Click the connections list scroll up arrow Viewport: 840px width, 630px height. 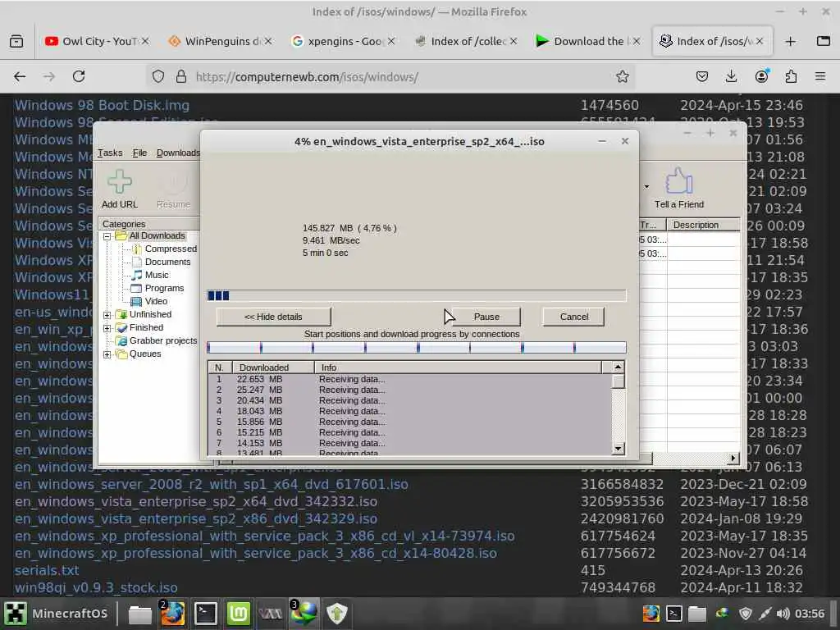click(619, 367)
